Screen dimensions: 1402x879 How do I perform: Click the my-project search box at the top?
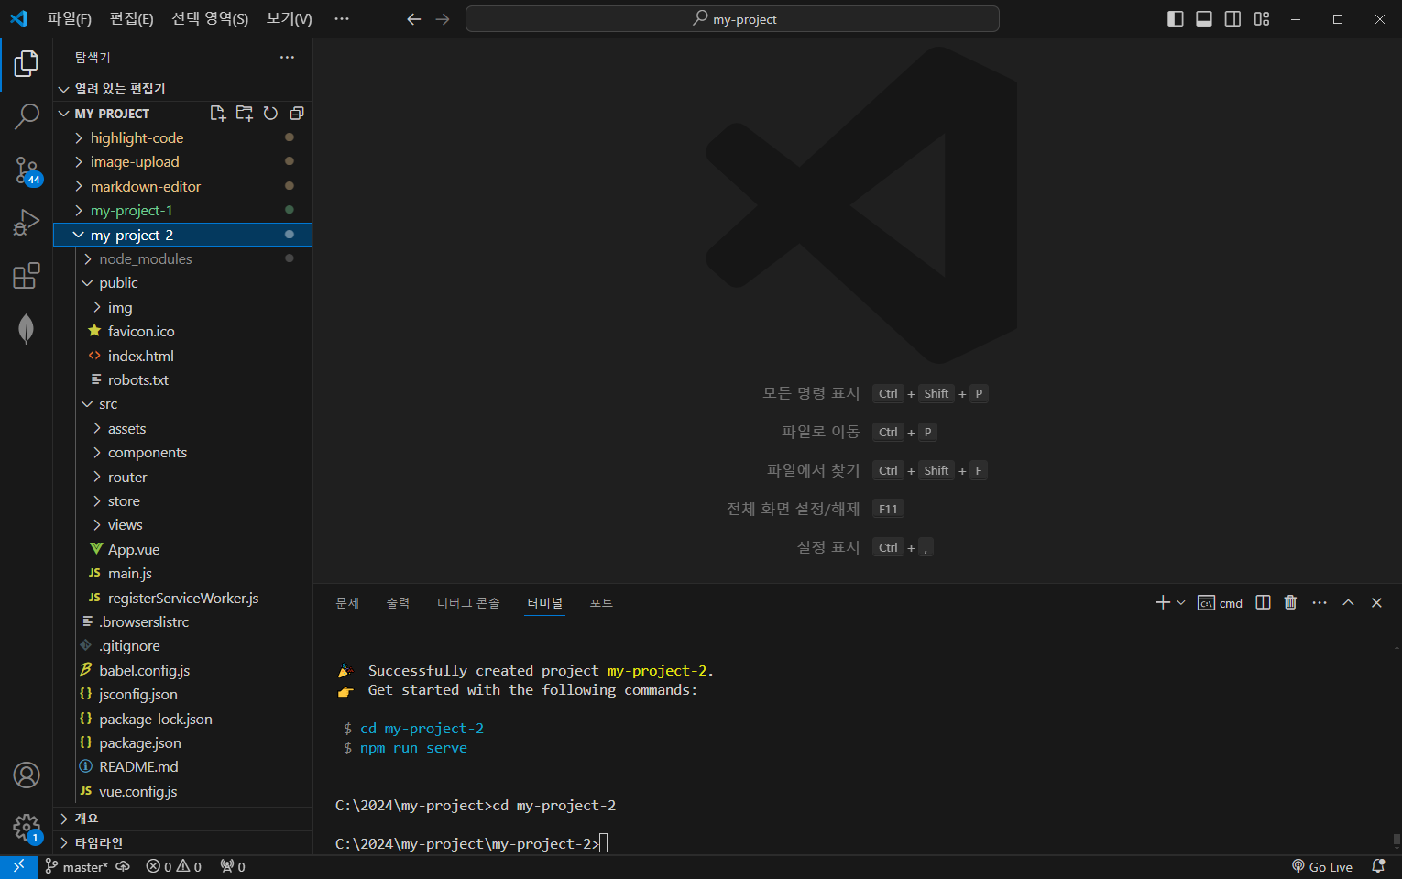pos(732,18)
